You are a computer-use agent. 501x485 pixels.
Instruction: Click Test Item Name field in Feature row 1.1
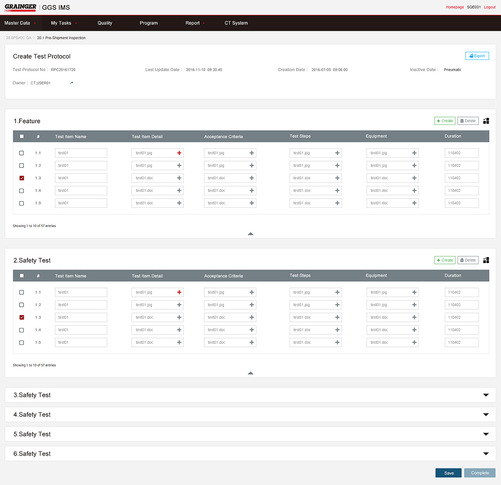point(81,153)
